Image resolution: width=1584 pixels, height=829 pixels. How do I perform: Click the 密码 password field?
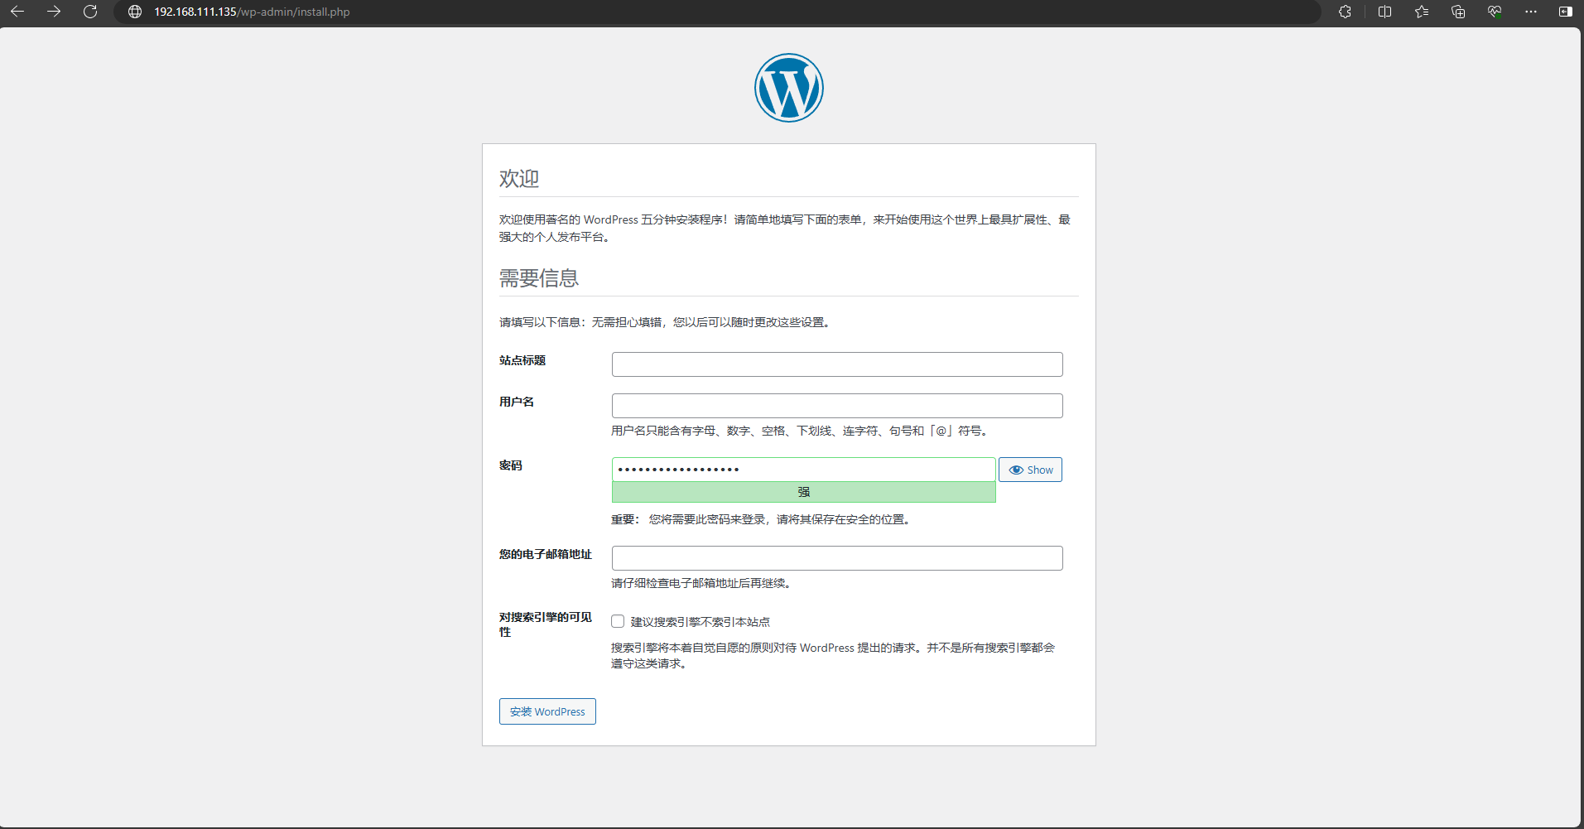click(x=803, y=470)
